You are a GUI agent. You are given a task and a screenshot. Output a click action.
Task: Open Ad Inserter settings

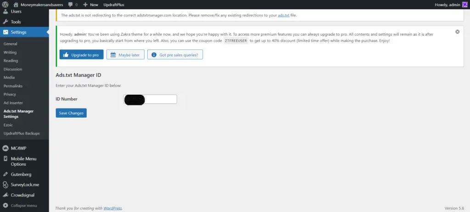[x=13, y=103]
